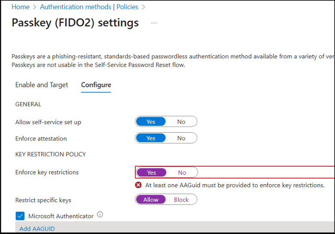Viewport: 335px width, 234px height.
Task: Choose Block for Restrict specific keys
Action: coord(181,200)
